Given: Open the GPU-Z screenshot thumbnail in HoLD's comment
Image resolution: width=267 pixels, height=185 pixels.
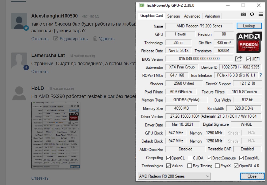Looking at the screenshot, I should 56,135.
